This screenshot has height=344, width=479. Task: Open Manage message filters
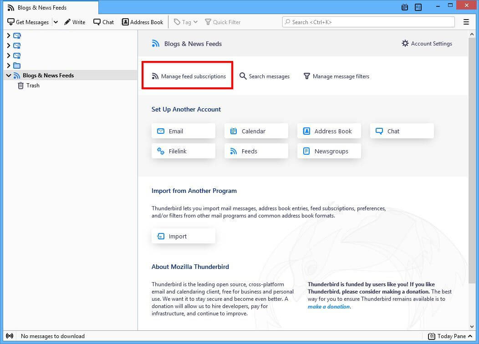pos(336,76)
